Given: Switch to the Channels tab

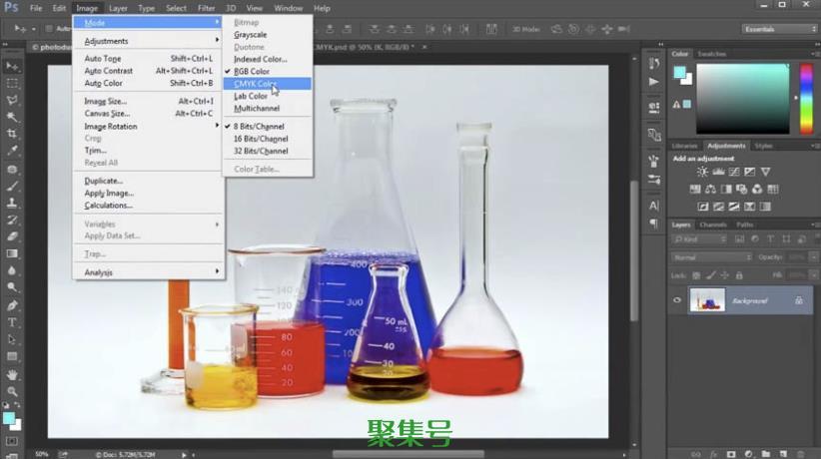Looking at the screenshot, I should [712, 225].
